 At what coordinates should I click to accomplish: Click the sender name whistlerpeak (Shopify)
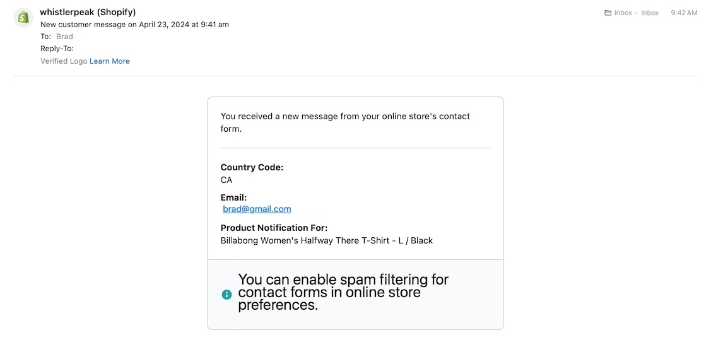coord(88,12)
